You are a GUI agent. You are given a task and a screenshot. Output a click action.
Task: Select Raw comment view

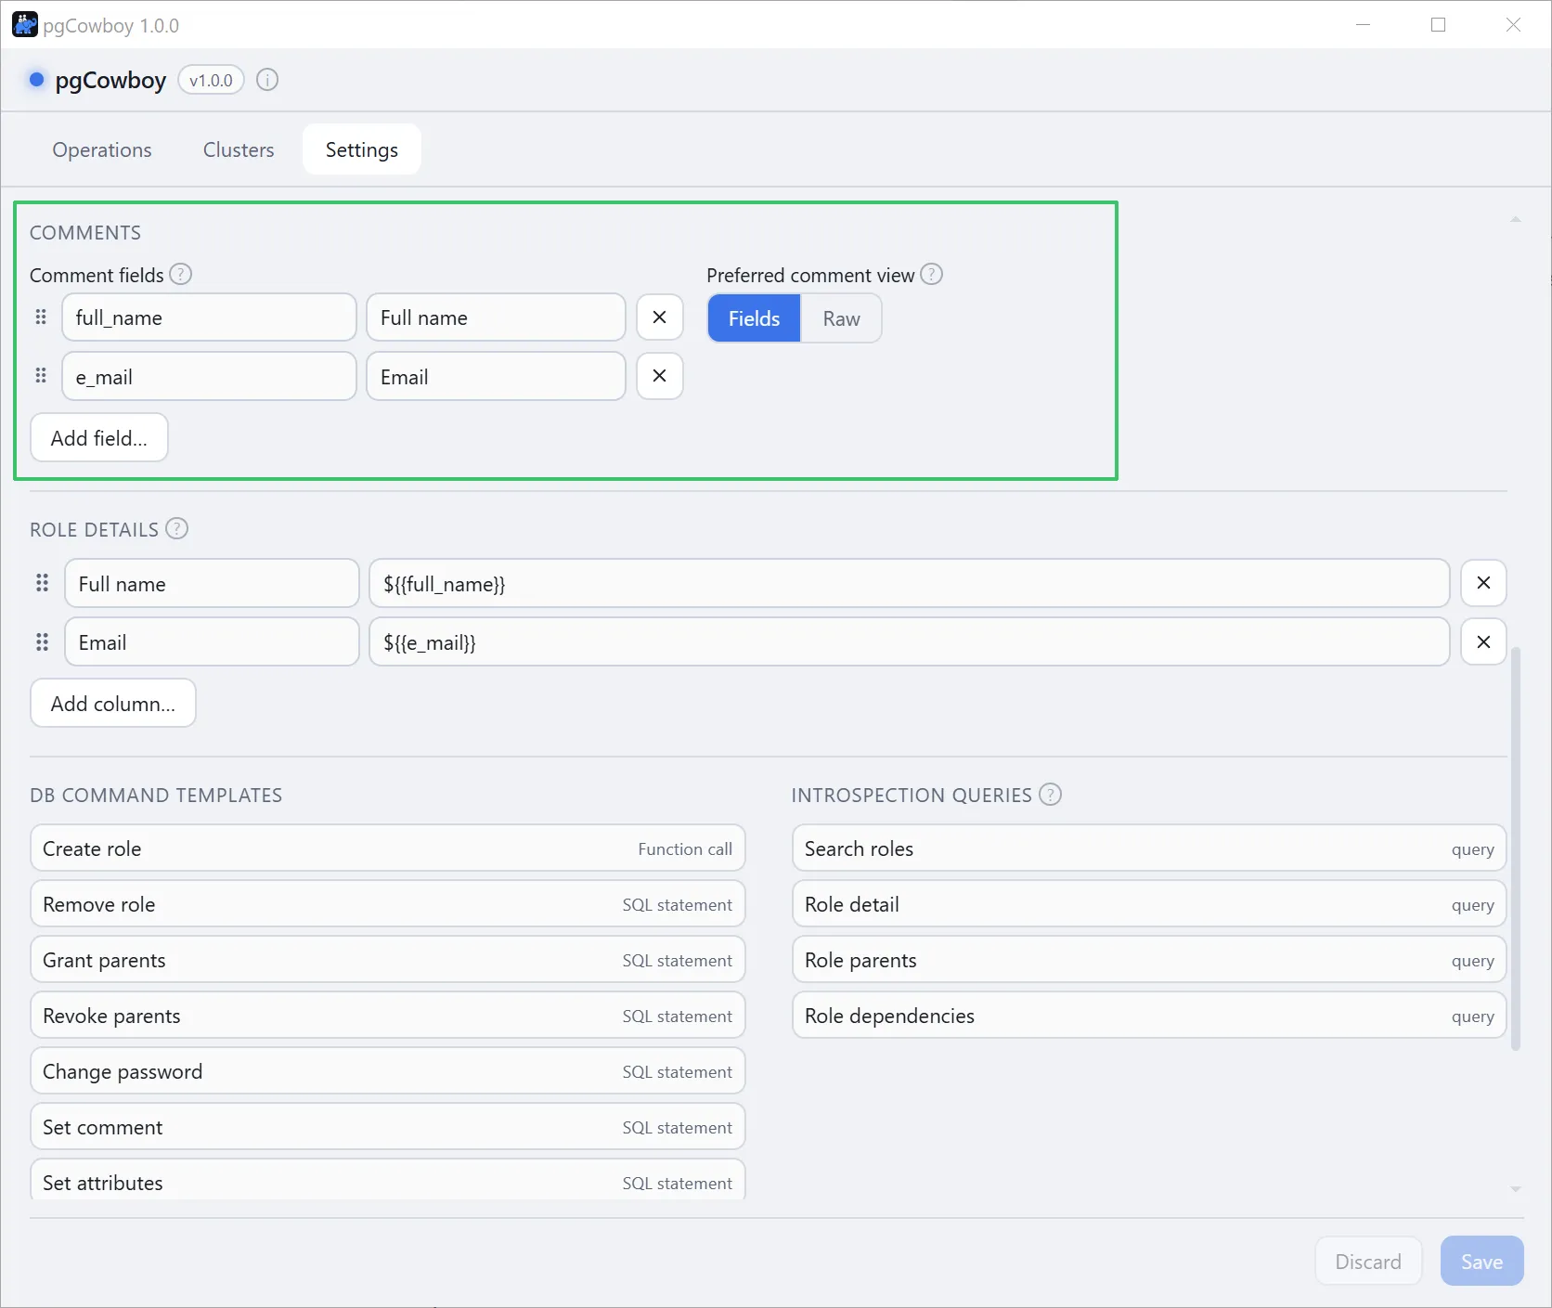click(841, 318)
